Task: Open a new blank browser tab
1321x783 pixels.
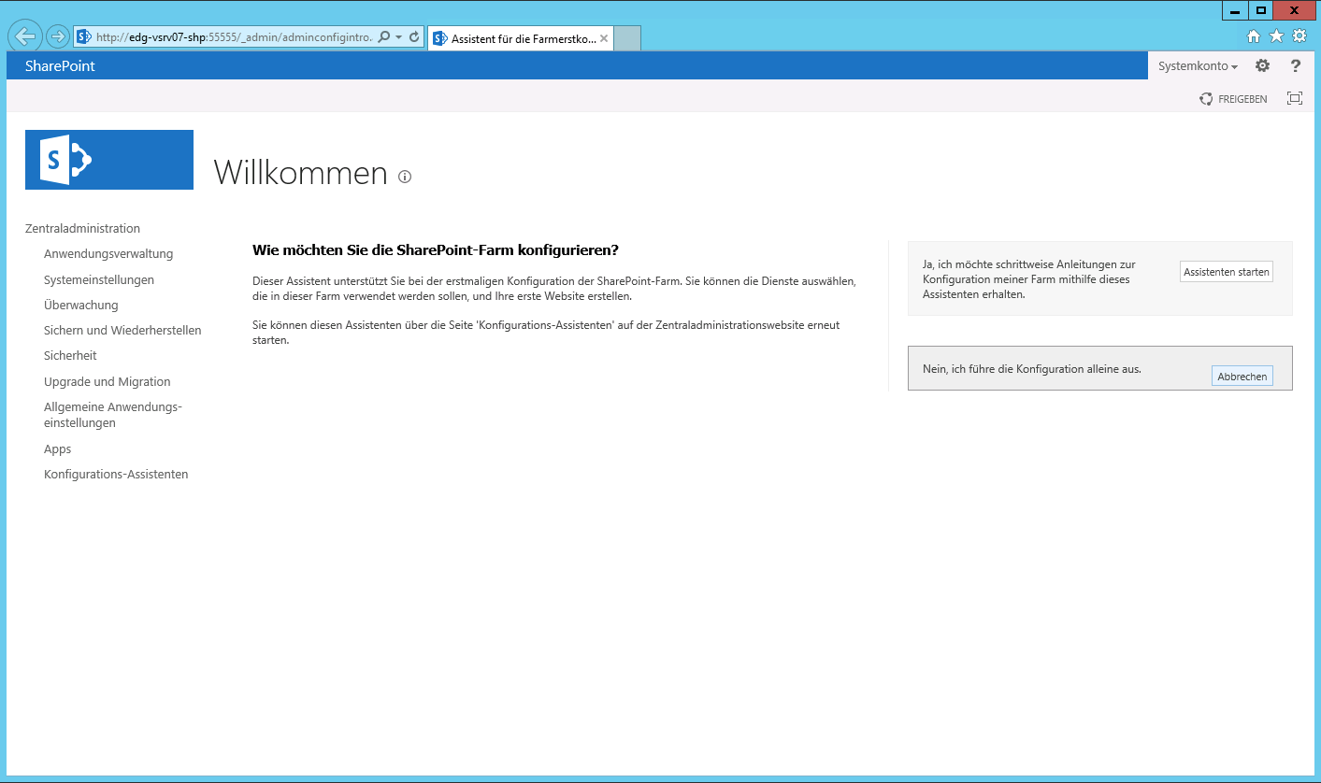Action: pos(627,38)
